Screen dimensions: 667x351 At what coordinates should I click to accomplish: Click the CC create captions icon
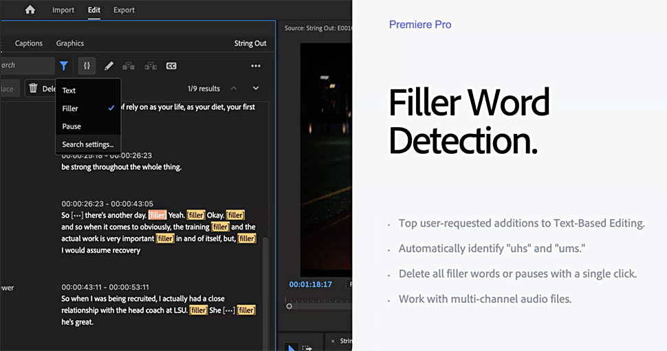[x=171, y=65]
